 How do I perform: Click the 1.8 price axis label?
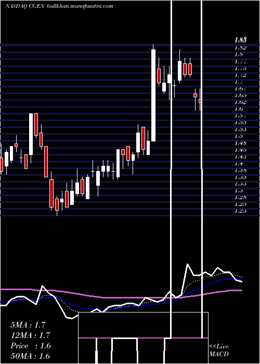pos(239,55)
